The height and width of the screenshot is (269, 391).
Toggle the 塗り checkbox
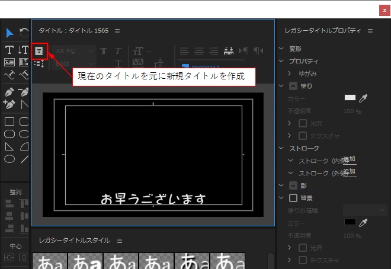pos(293,87)
